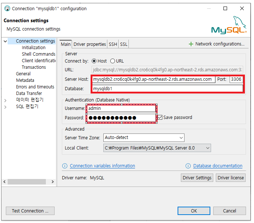Close the connection configuration dialog
The image size is (254, 223).
pyautogui.click(x=242, y=8)
